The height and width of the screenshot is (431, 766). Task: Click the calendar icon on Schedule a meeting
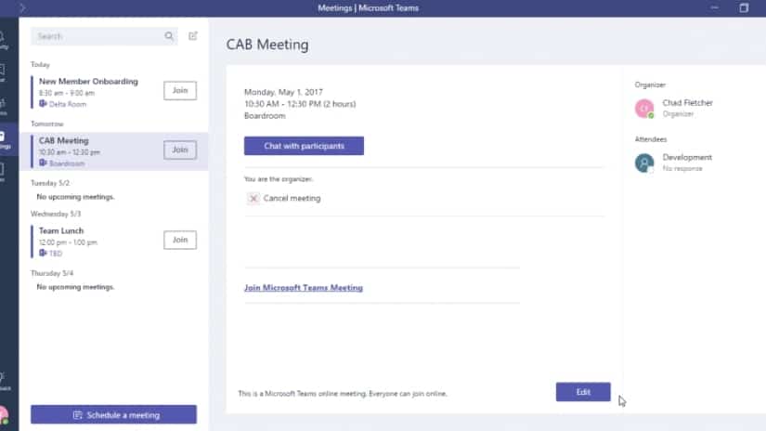pos(77,415)
